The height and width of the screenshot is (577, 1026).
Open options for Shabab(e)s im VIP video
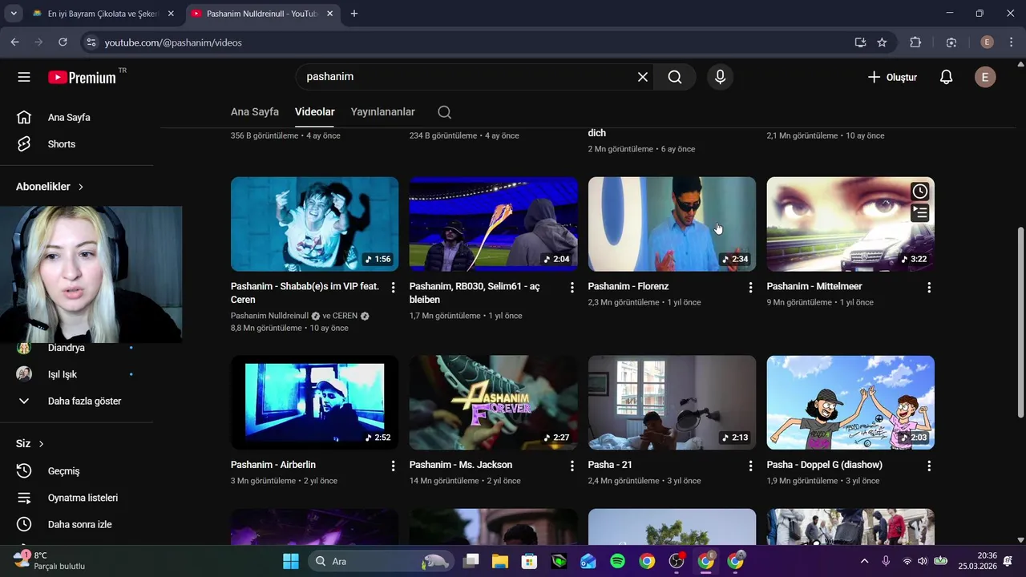pyautogui.click(x=393, y=287)
